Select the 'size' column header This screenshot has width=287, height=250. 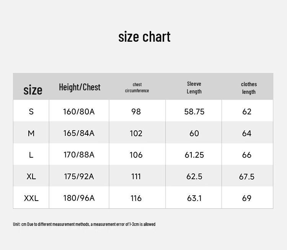pos(33,90)
